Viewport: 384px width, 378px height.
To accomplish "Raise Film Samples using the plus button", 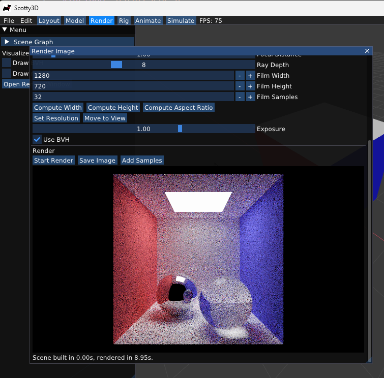I will click(x=250, y=97).
